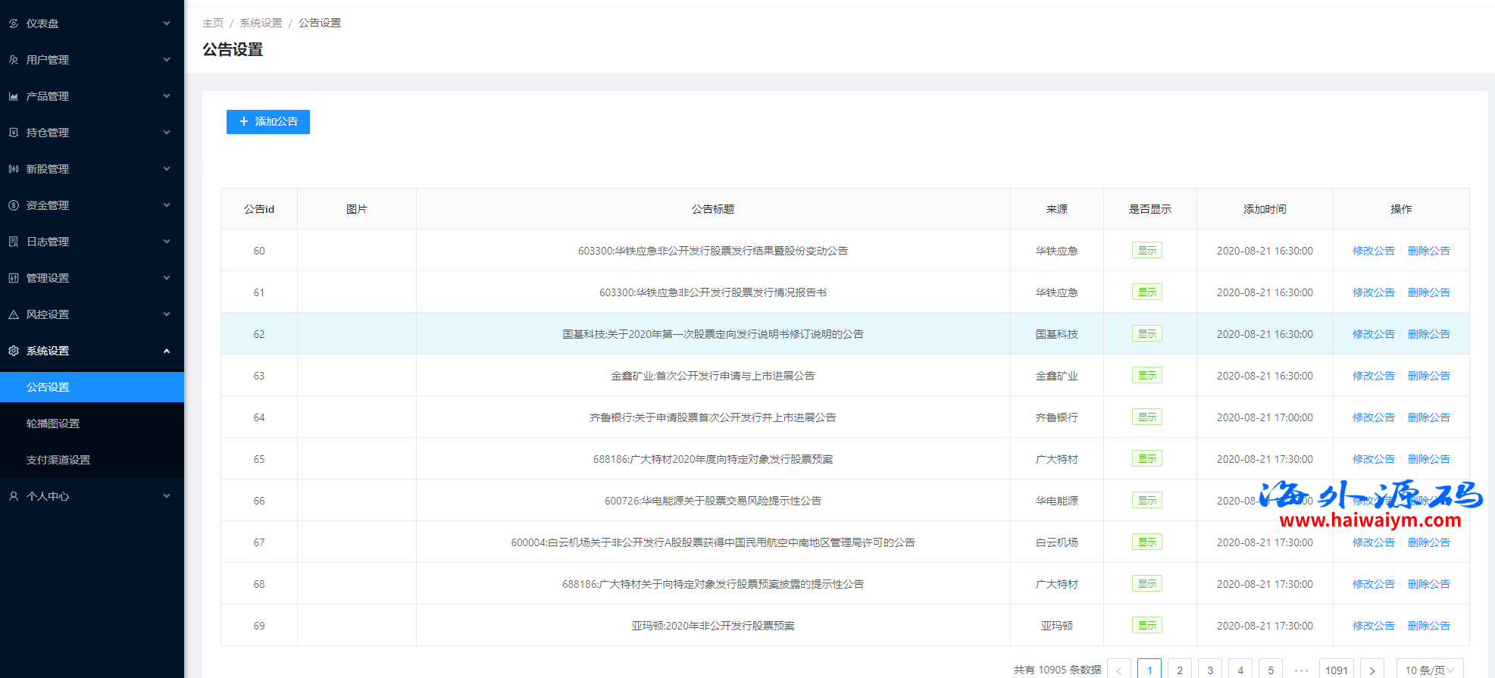Click the icon beside 持仓管理
The width and height of the screenshot is (1495, 678).
pos(14,133)
